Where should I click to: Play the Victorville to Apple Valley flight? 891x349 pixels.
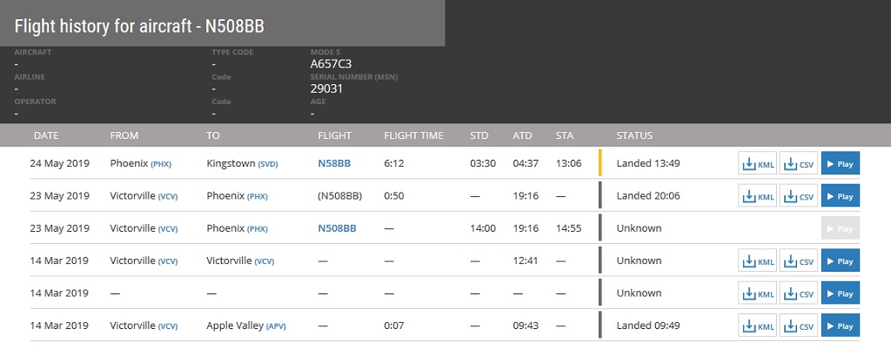[x=840, y=326]
